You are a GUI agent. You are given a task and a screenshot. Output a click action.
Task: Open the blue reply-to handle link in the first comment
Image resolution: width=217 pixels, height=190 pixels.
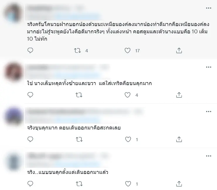(x=78, y=18)
